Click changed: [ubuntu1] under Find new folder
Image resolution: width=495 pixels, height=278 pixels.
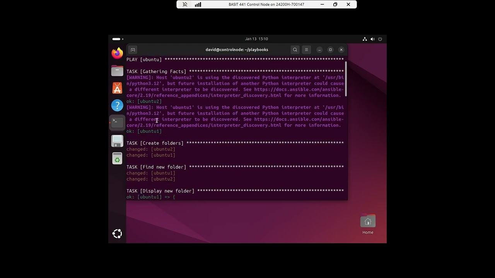pyautogui.click(x=151, y=173)
